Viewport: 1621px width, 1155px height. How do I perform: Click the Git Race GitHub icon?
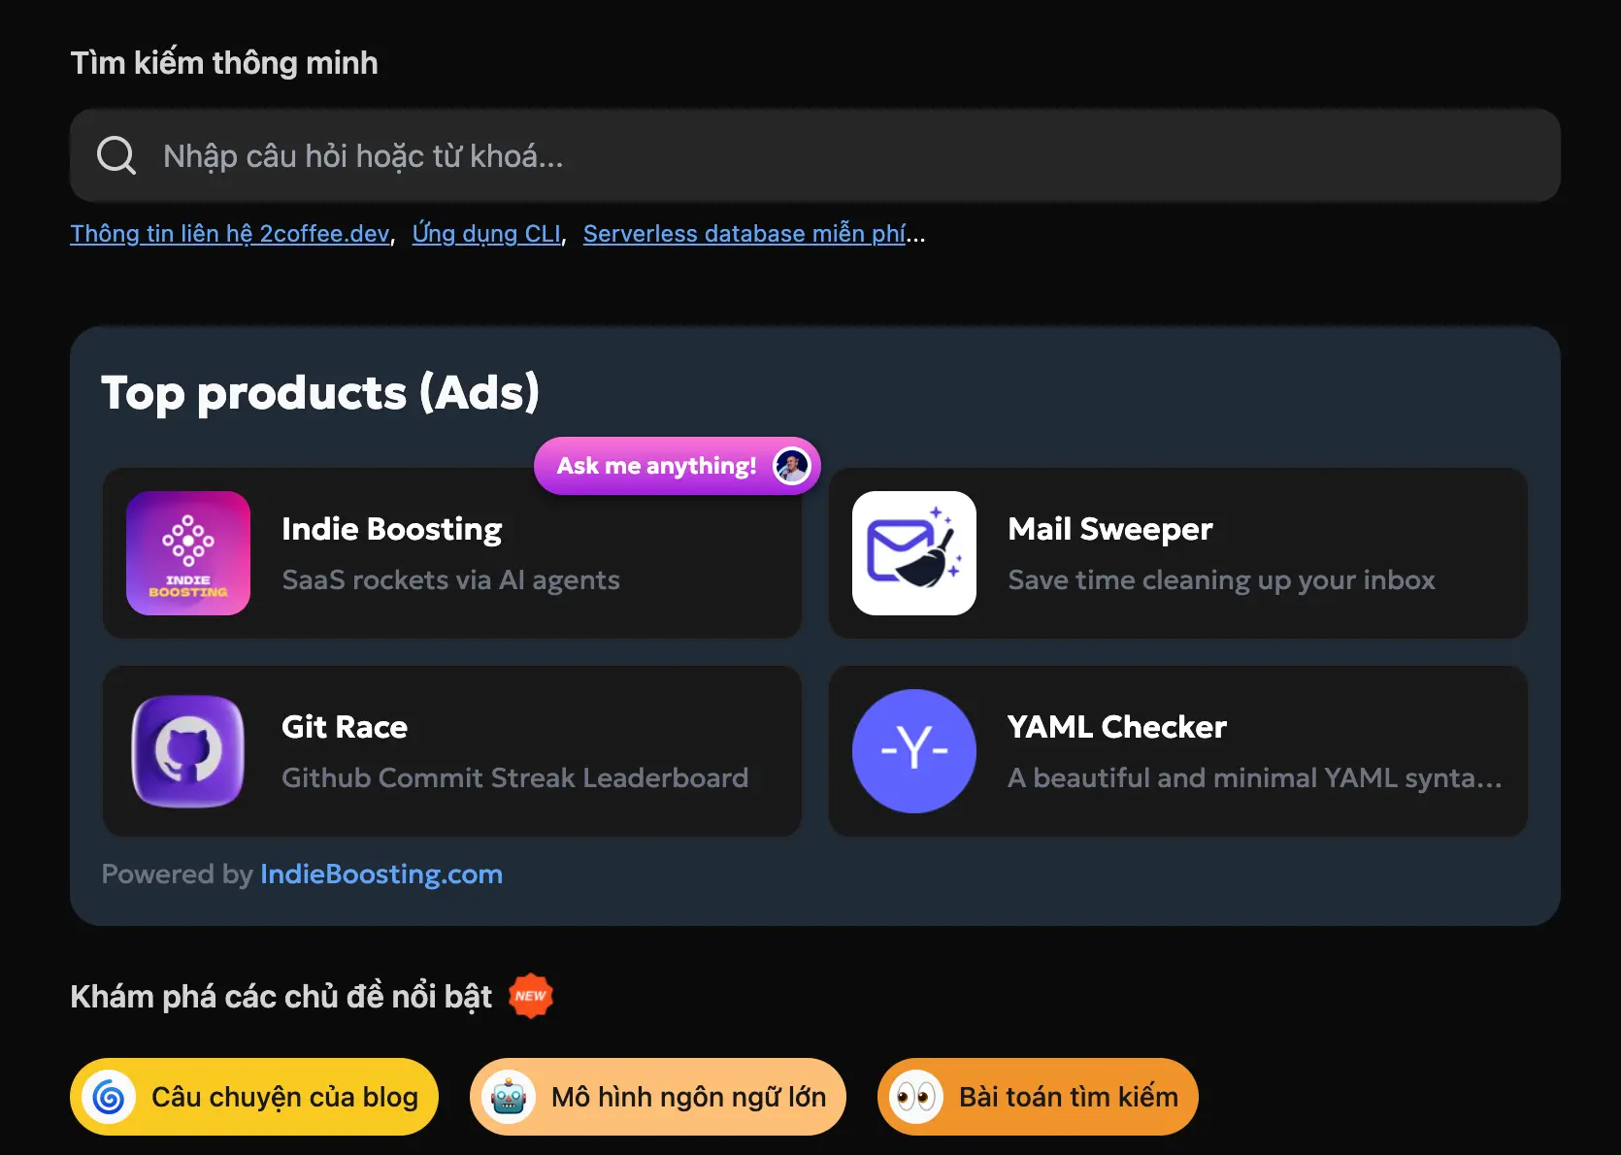click(188, 750)
